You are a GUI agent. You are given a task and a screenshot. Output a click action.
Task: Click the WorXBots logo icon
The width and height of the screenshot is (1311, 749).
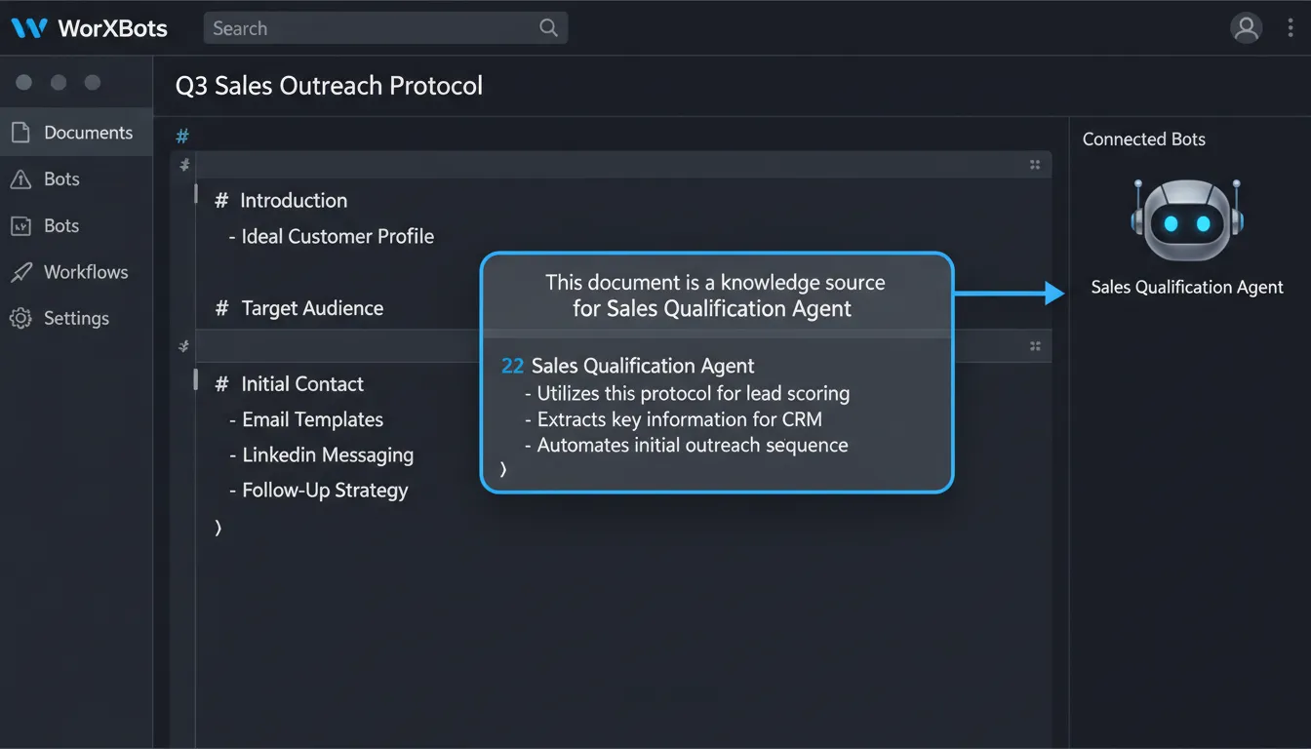[29, 27]
